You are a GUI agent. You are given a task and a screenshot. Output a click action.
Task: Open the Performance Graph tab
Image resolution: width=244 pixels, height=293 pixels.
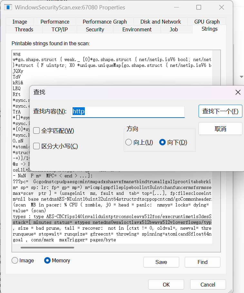[x=105, y=22]
